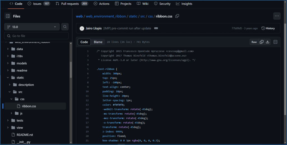
Task: Switch to the Blame view tab
Action: [x=98, y=42]
